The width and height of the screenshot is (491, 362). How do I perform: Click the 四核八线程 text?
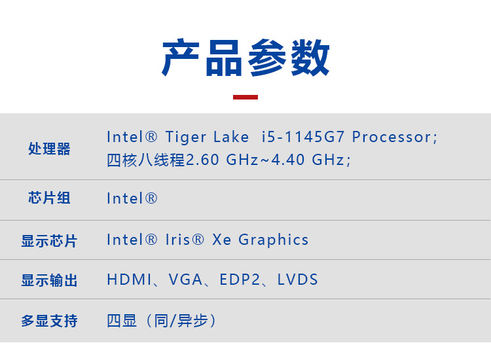146,160
